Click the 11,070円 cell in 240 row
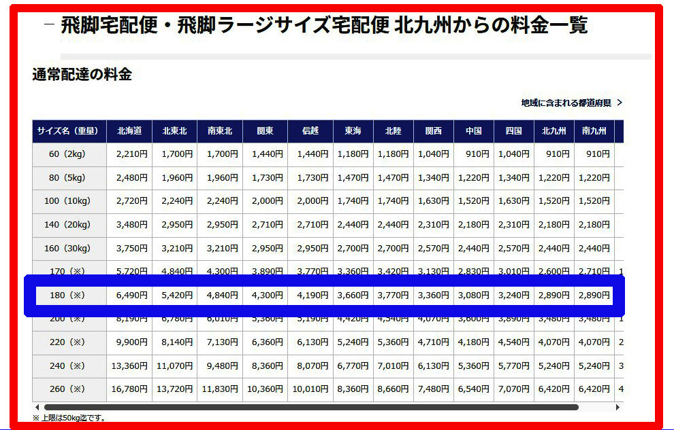This screenshot has height=430, width=674. click(x=174, y=366)
